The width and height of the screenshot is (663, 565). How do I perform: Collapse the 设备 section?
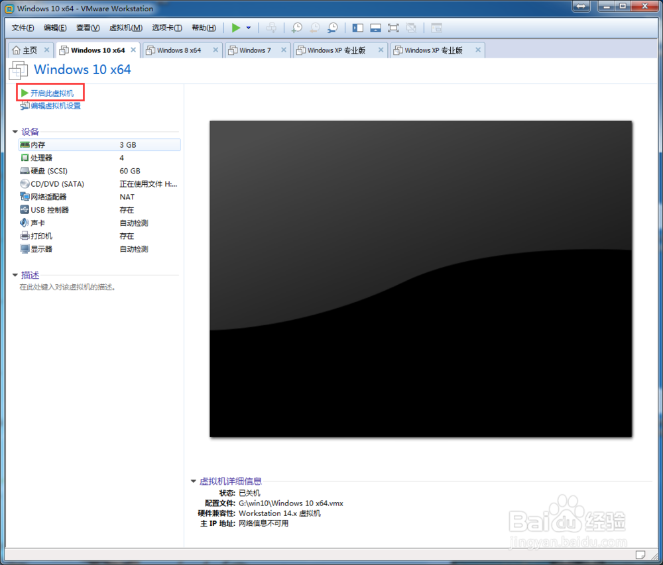15,132
